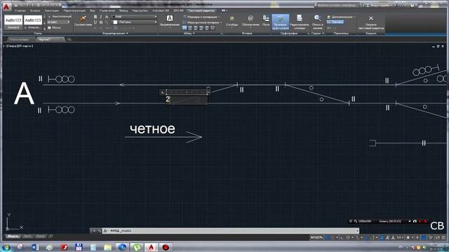
Task: Toggle Spell Check (Проверка орфографии)
Action: (281, 22)
